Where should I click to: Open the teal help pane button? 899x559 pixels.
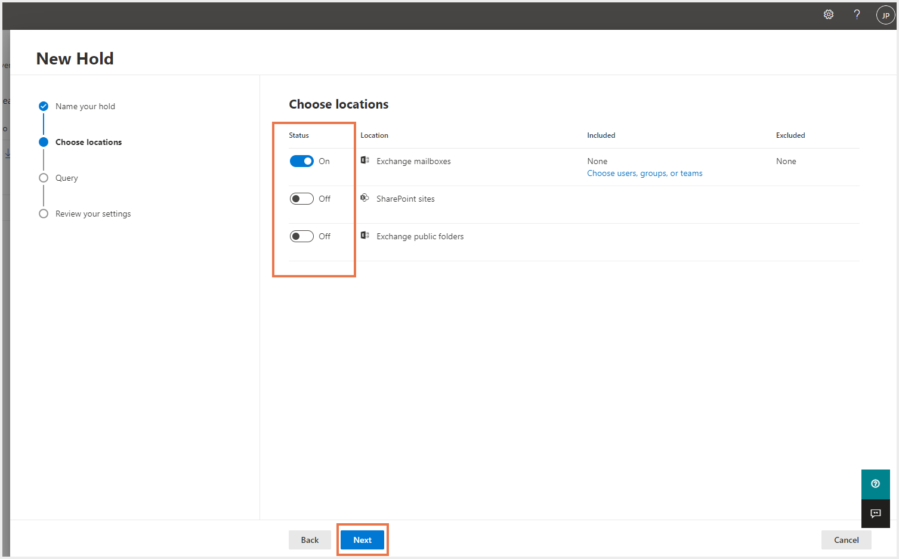click(875, 484)
